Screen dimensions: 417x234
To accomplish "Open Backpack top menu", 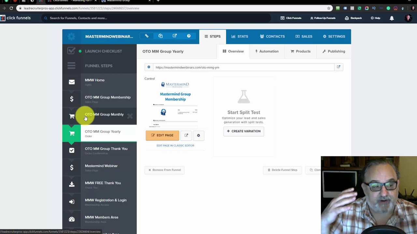I will point(353,18).
